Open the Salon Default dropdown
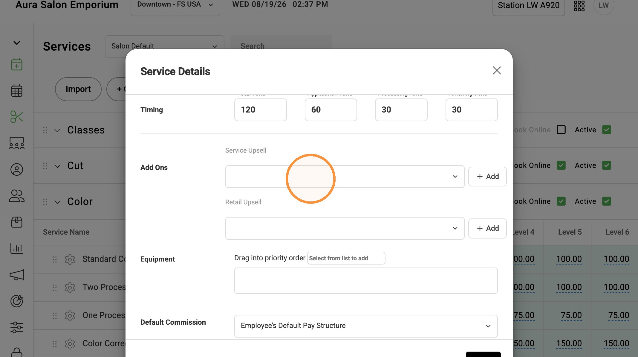 (x=164, y=46)
